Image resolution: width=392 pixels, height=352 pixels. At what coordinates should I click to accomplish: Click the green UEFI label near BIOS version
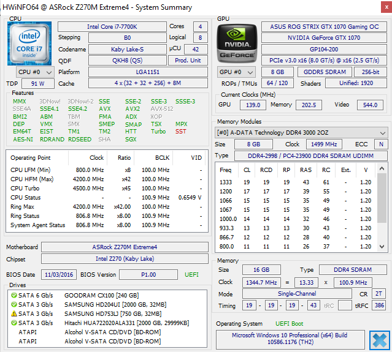[x=192, y=275]
